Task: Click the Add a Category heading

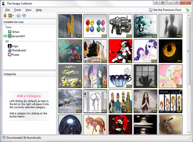Action: pyautogui.click(x=29, y=96)
